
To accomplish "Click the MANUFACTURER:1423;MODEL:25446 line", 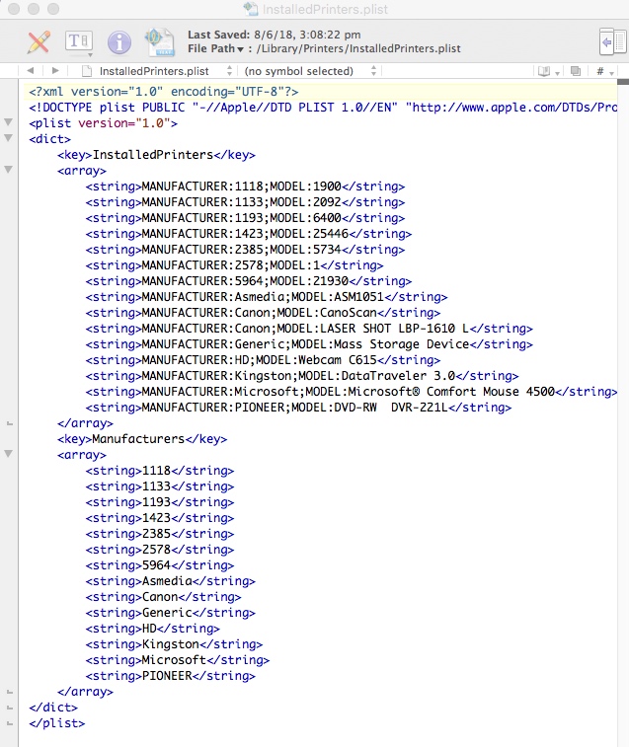I will click(249, 234).
